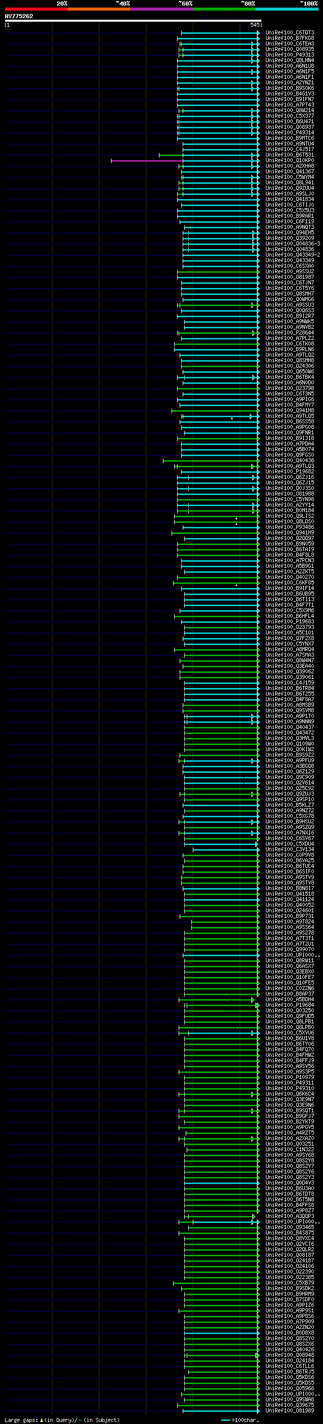Select hit label UniRef100_A9SSU2

click(x=290, y=271)
